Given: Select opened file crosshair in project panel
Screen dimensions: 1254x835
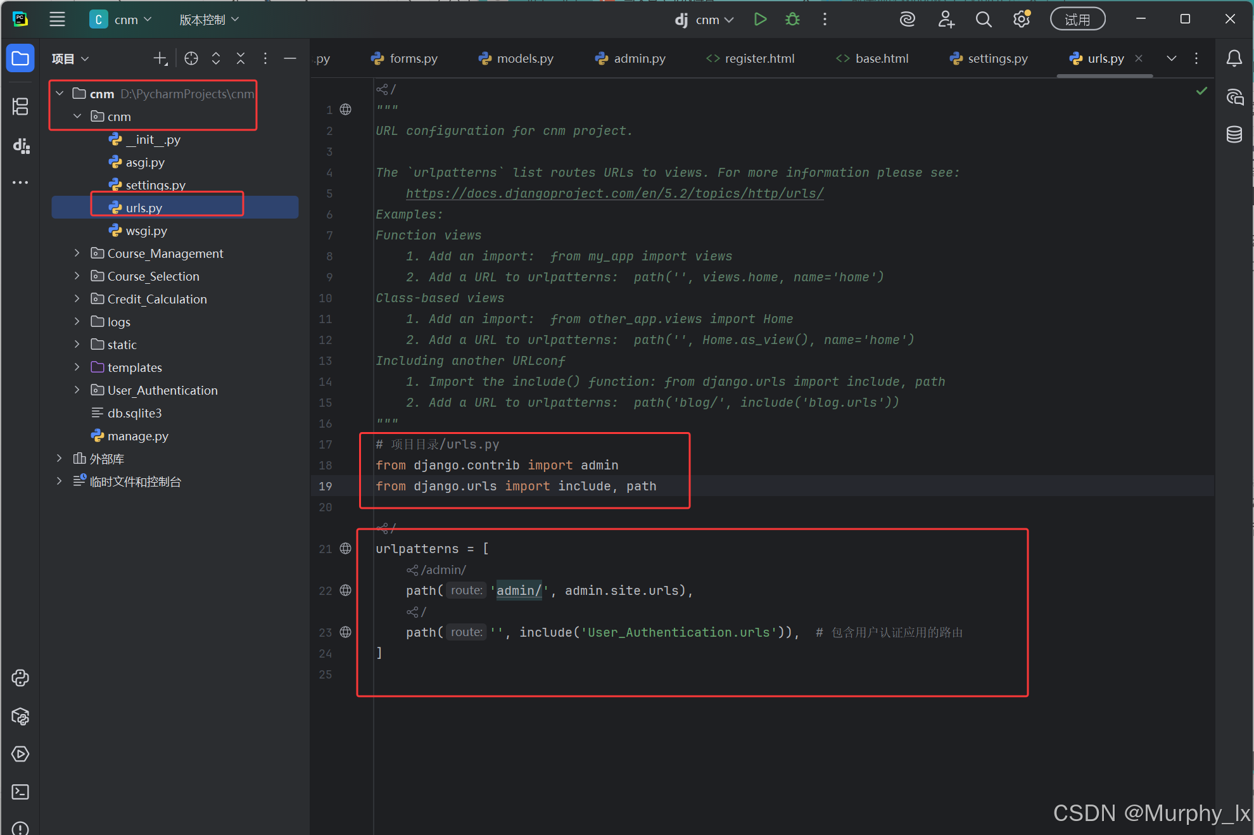Looking at the screenshot, I should (191, 58).
